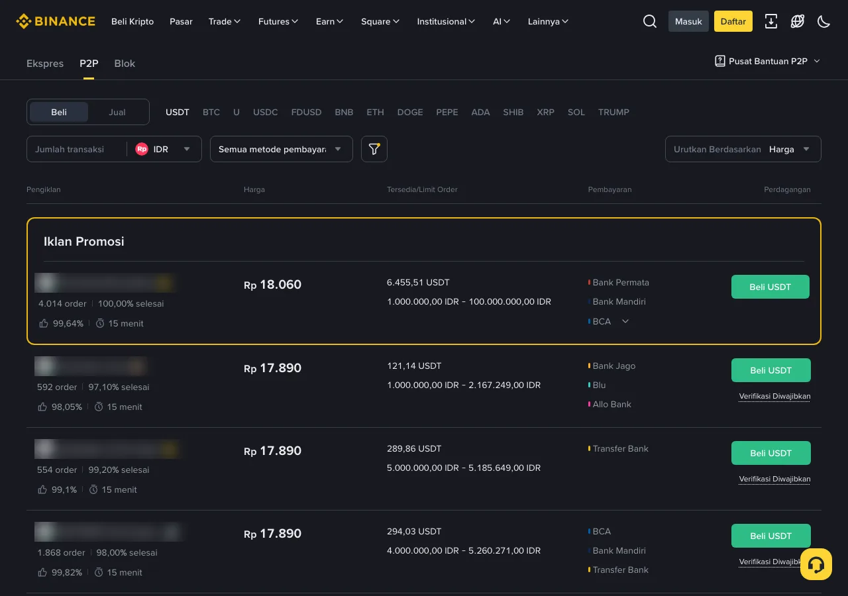Click the Iklan Promosi heading

(84, 241)
